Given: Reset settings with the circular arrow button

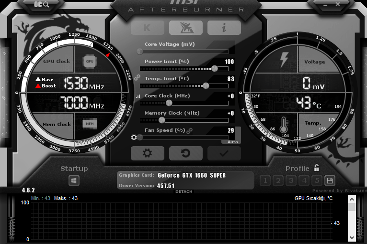Looking at the screenshot, I should (186, 153).
